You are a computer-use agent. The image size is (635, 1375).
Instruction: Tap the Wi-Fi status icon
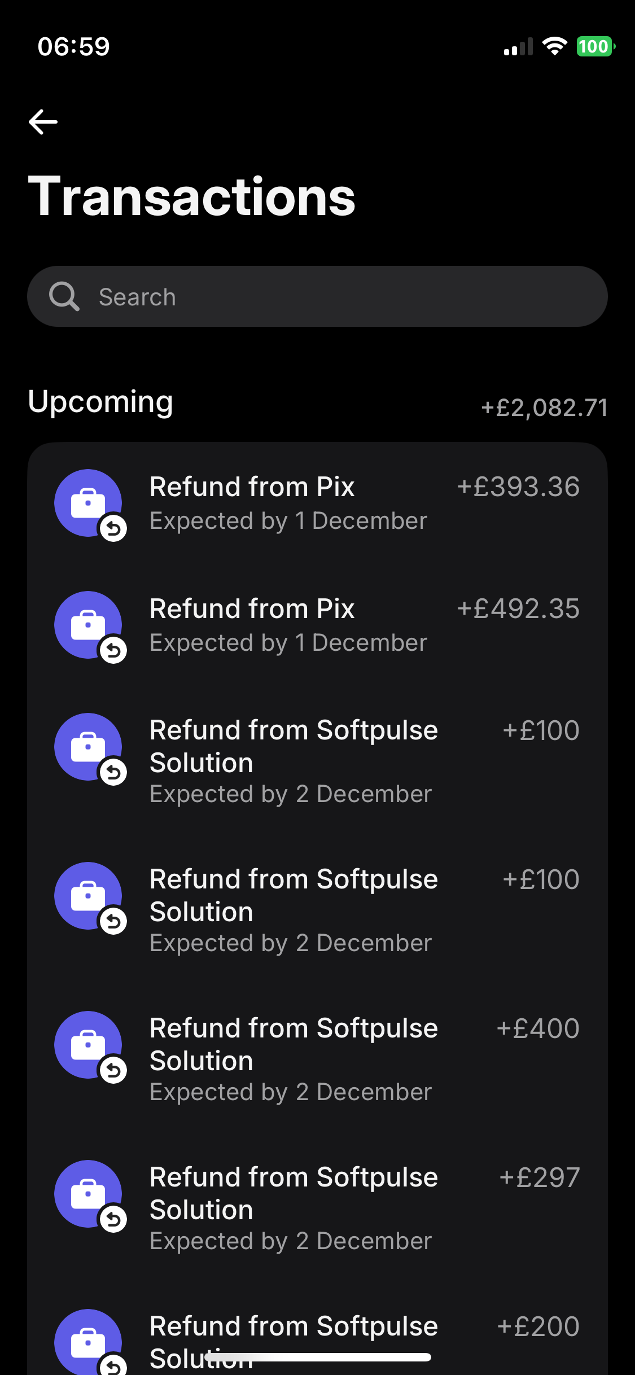click(x=554, y=46)
